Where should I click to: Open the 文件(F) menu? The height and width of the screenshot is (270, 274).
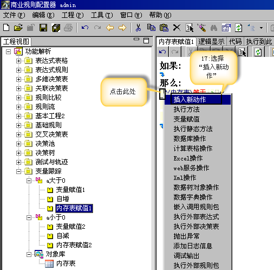coord(14,15)
